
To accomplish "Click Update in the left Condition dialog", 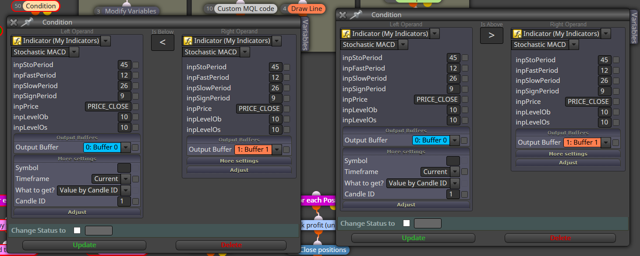I will pos(85,245).
